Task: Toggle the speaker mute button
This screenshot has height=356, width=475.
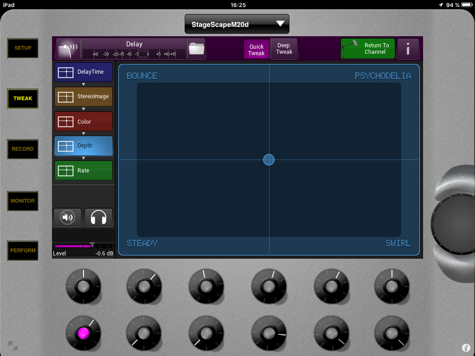Action: point(68,218)
